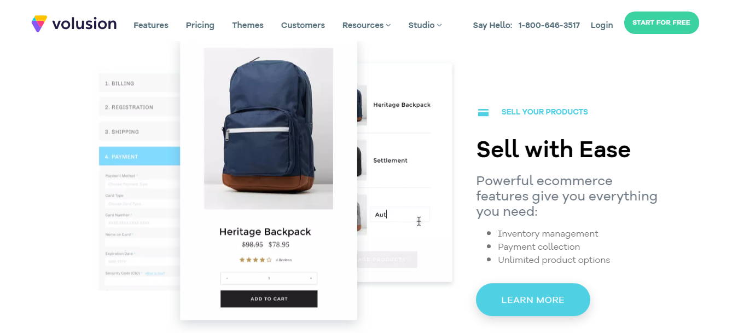The width and height of the screenshot is (738, 333).
Task: Expand the Studio dropdown chevron
Action: click(x=439, y=25)
